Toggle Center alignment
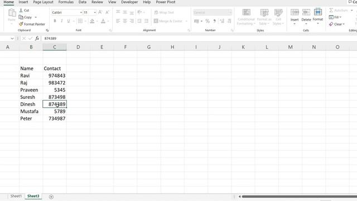This screenshot has height=201, width=357. pos(125,21)
